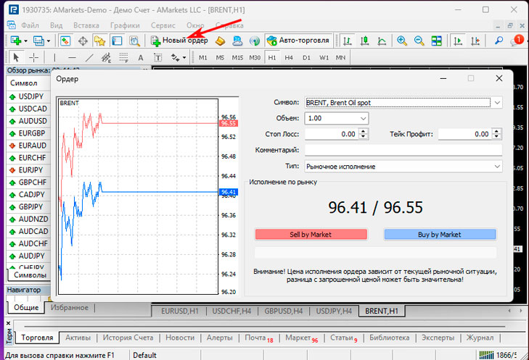
Task: Toggle the Авто-торговля button
Action: (298, 41)
